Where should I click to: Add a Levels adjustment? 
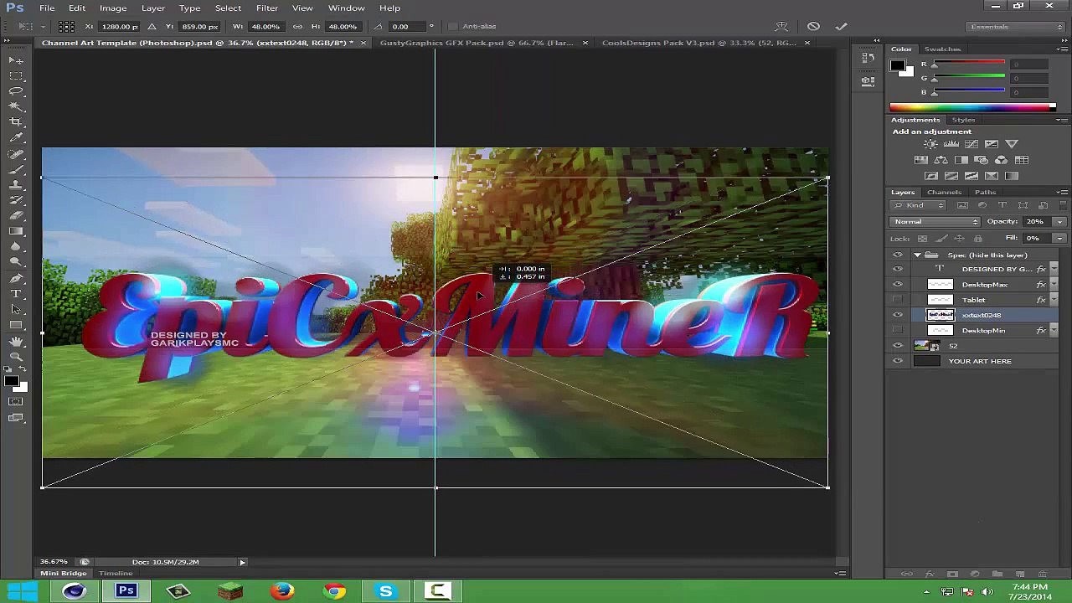951,144
